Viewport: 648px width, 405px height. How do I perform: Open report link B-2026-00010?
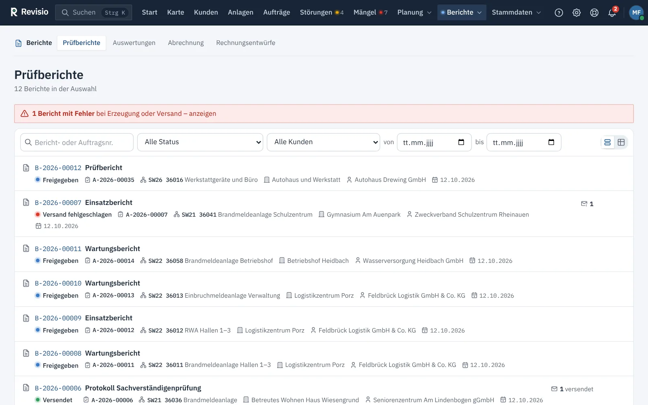pyautogui.click(x=58, y=283)
